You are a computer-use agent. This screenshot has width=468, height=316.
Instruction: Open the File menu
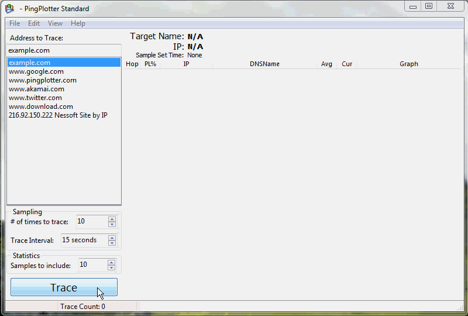15,23
